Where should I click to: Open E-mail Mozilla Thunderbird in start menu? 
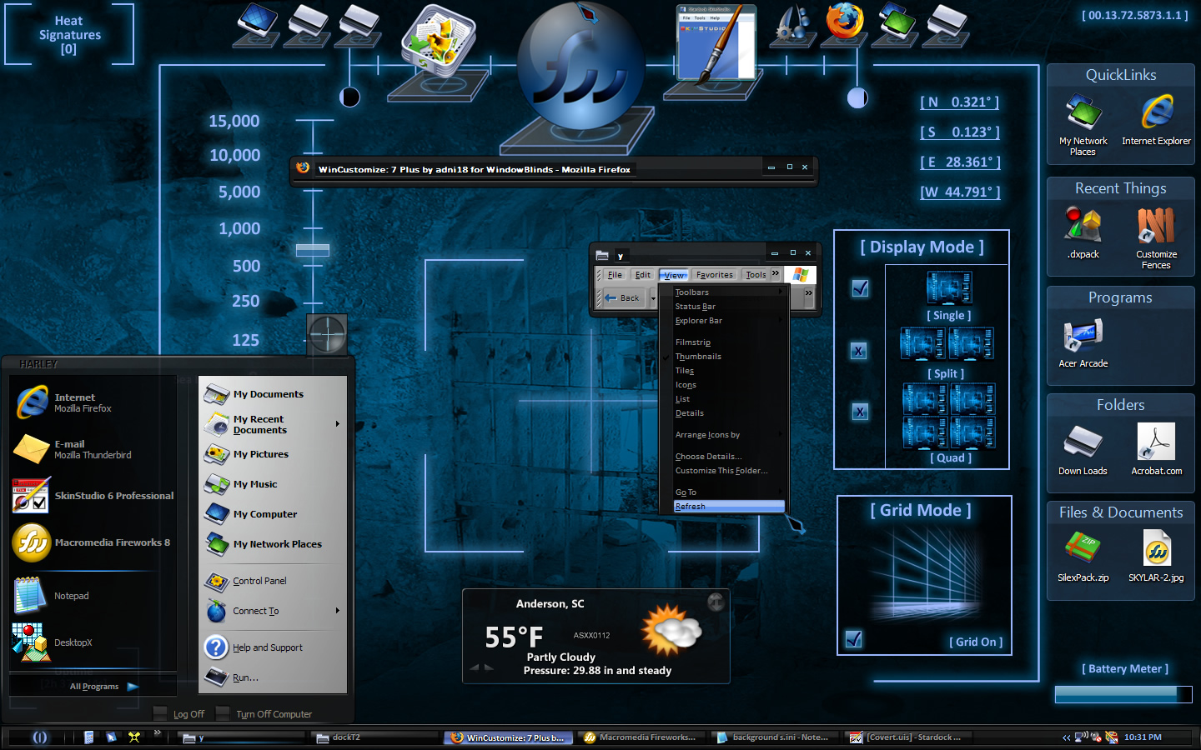(93, 450)
